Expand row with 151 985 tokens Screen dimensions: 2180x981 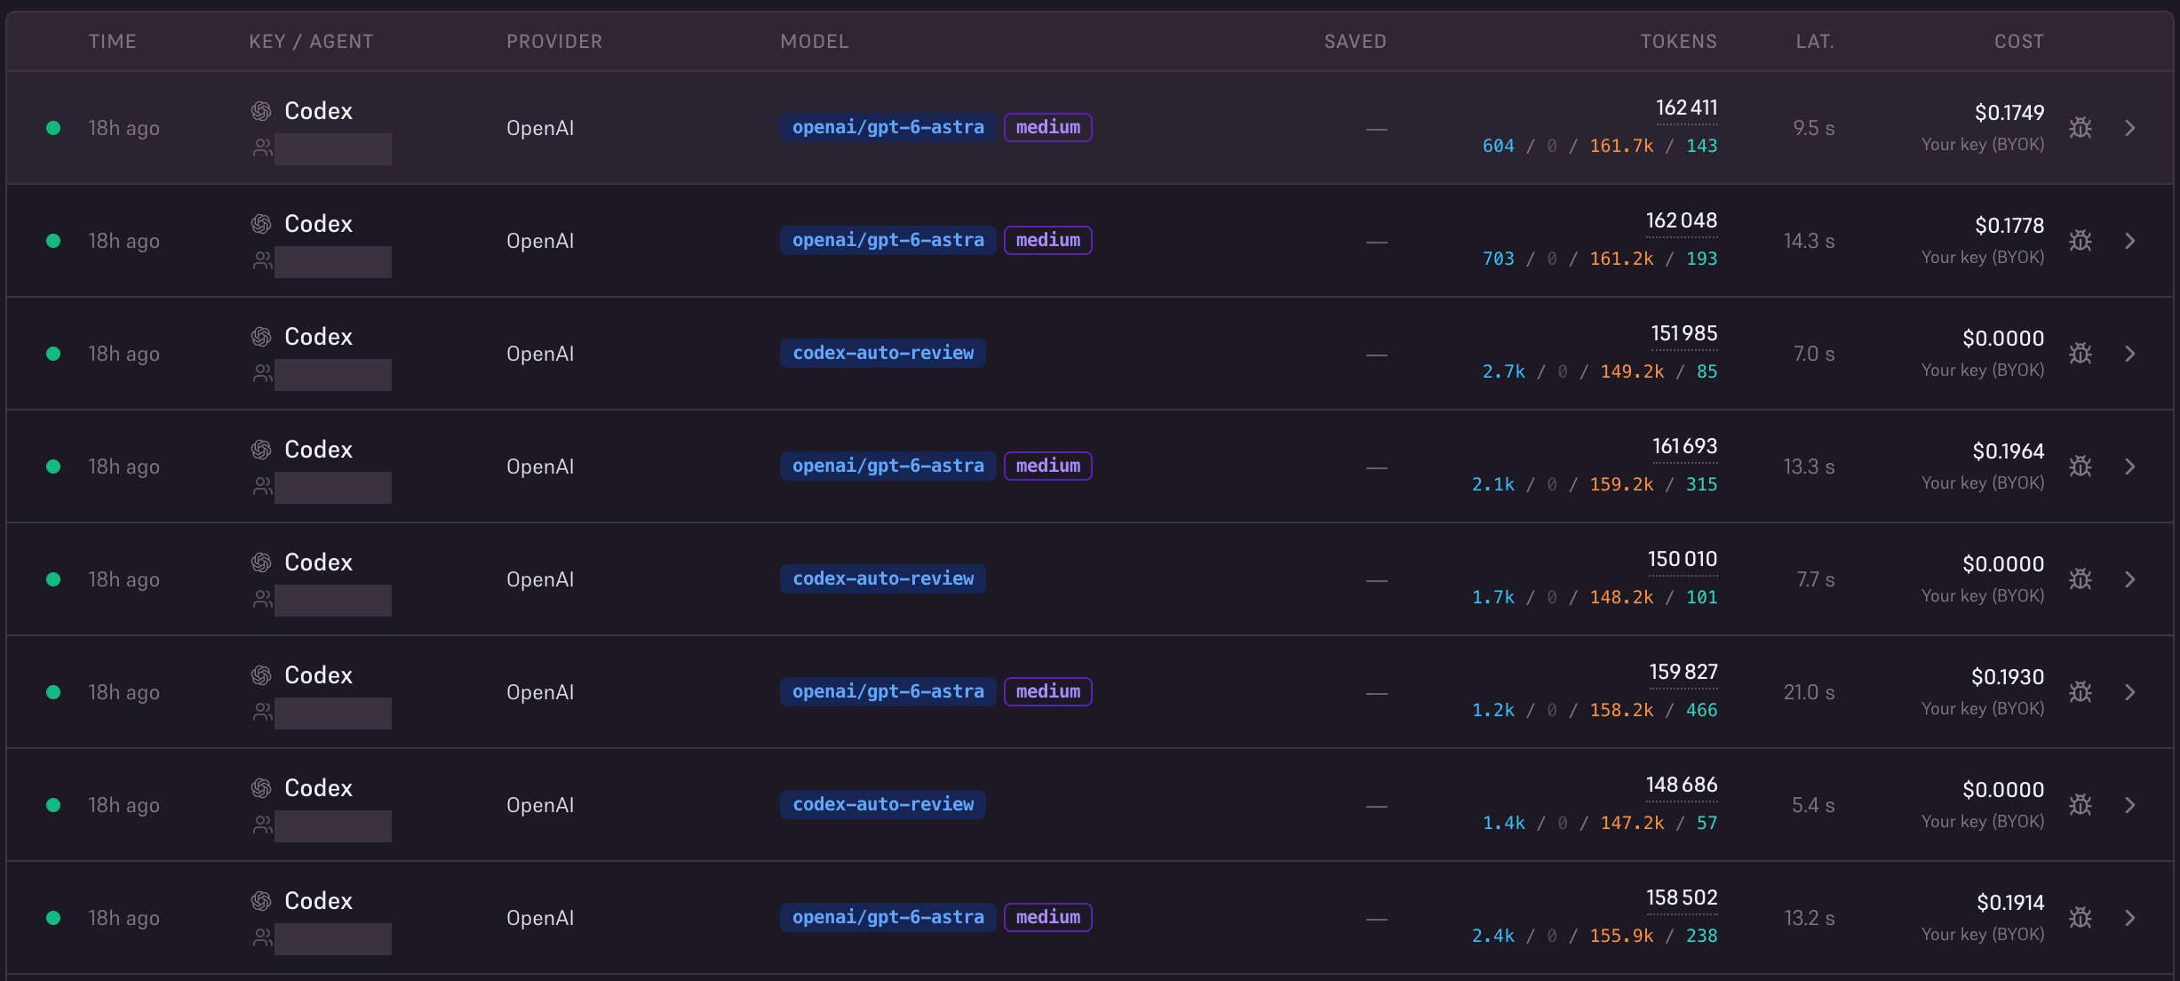point(2129,354)
